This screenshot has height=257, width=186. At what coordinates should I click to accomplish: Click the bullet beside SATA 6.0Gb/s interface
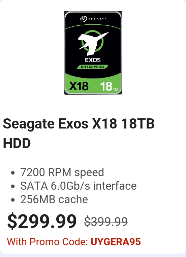click(x=13, y=186)
